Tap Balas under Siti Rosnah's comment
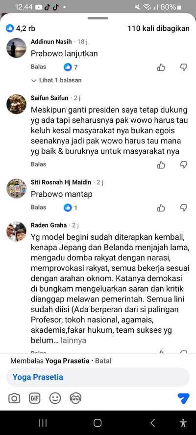This screenshot has height=435, width=196. click(38, 207)
